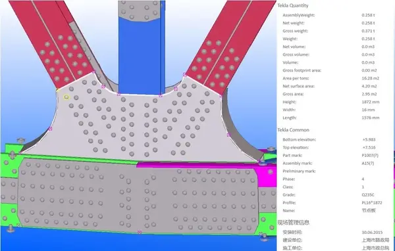Screen dimensions: 395x251
Task: Select the value 上海市政总院
Action: (x=376, y=248)
